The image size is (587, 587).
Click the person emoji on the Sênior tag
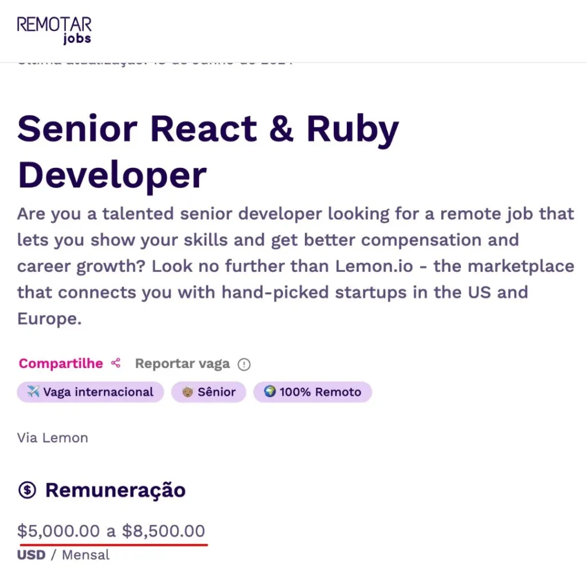click(187, 392)
